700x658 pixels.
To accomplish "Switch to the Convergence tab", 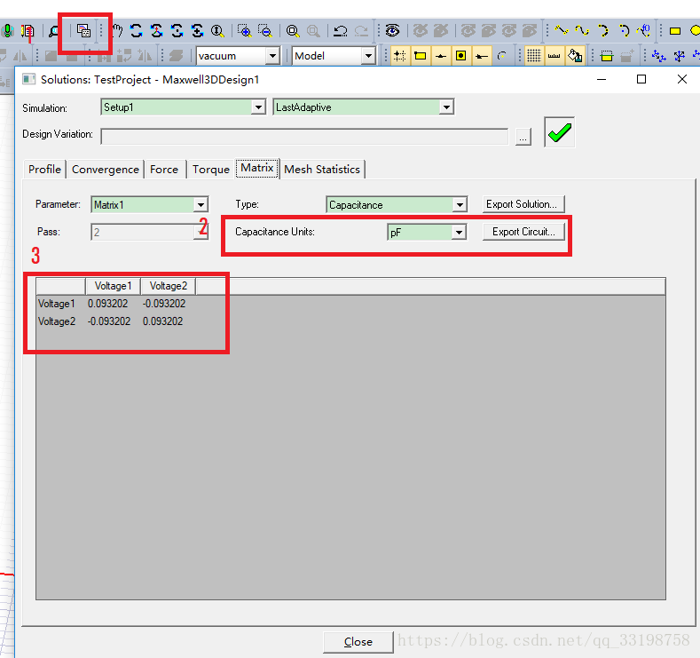I will point(105,169).
